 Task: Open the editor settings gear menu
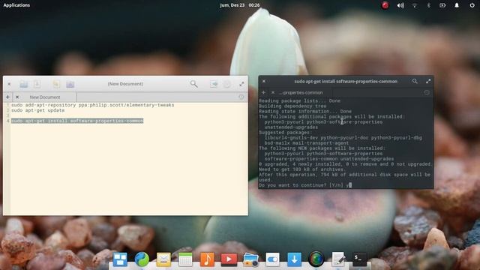coord(227,84)
